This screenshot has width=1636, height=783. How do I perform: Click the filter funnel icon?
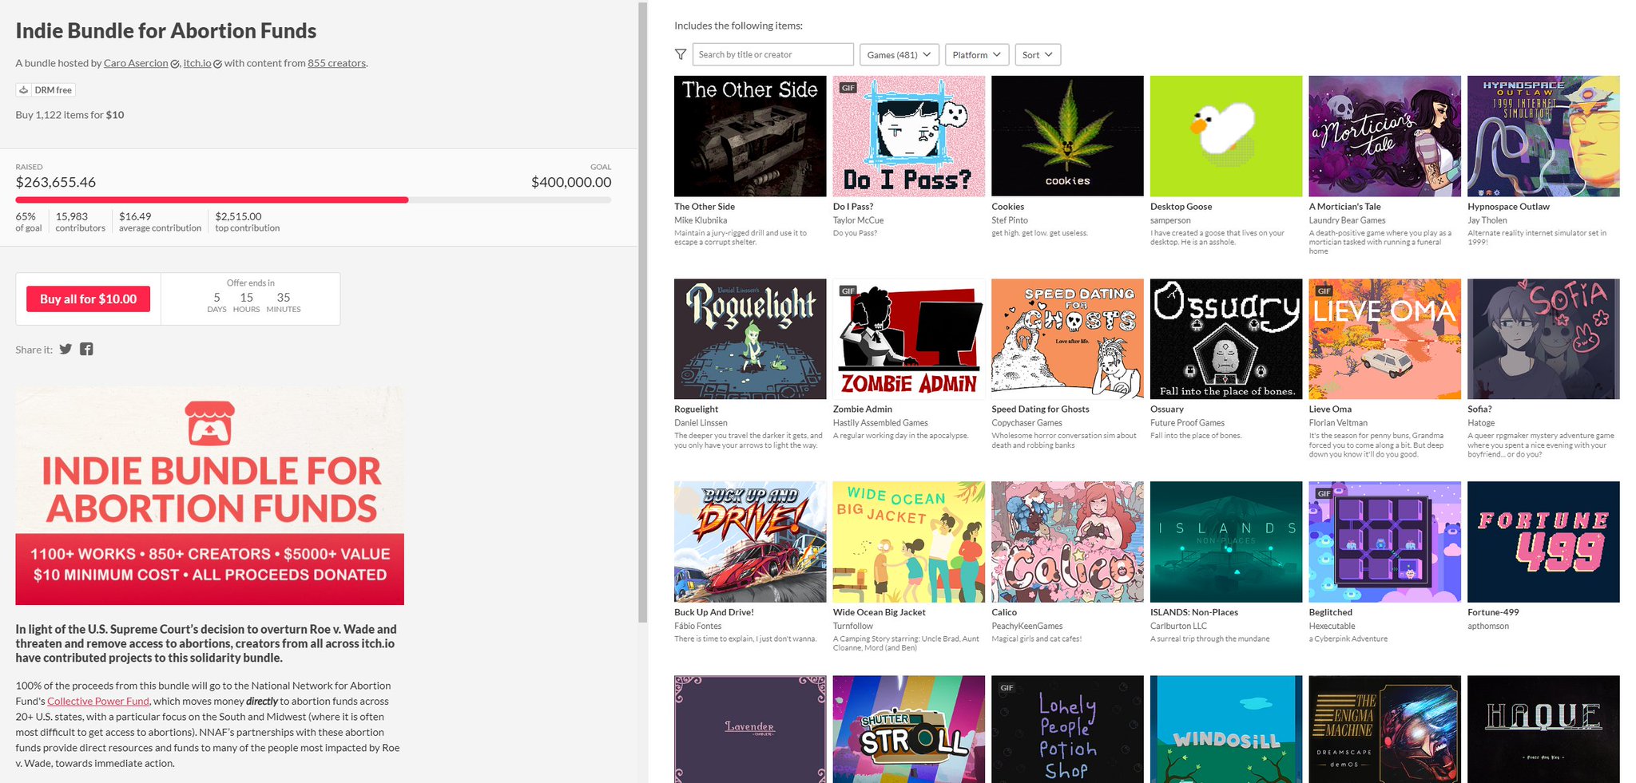point(681,54)
